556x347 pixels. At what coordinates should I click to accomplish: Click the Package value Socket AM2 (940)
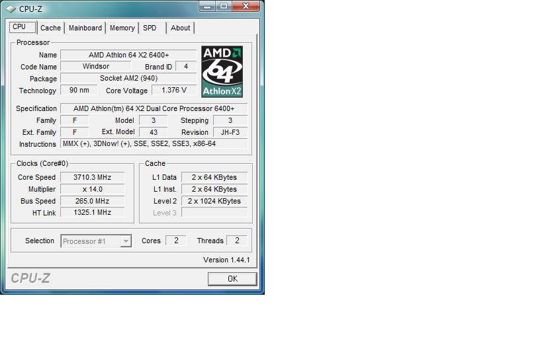pos(128,78)
